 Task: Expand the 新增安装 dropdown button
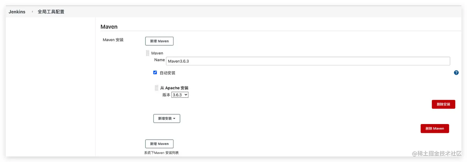coord(167,118)
